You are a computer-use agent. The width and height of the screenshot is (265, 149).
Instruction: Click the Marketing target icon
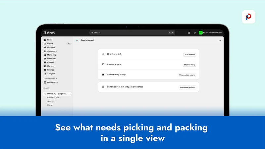tap(45, 55)
